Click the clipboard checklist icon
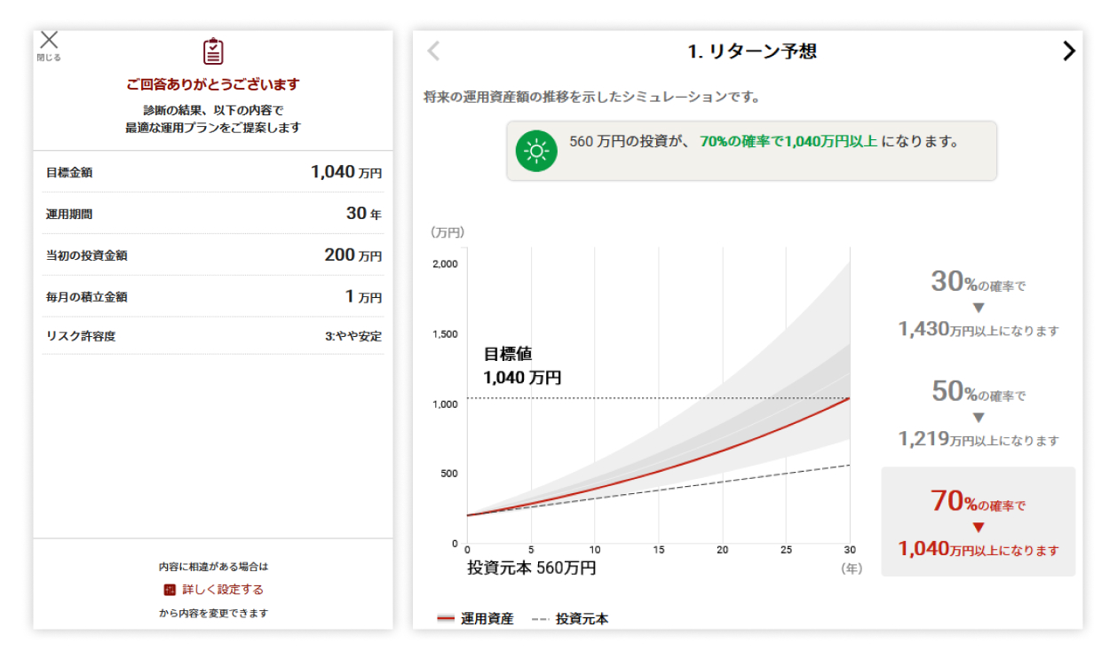The image size is (1117, 659). (x=213, y=51)
